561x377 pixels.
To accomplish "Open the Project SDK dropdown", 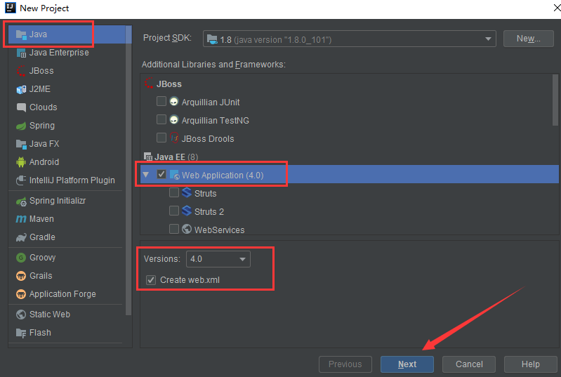I will pyautogui.click(x=349, y=39).
